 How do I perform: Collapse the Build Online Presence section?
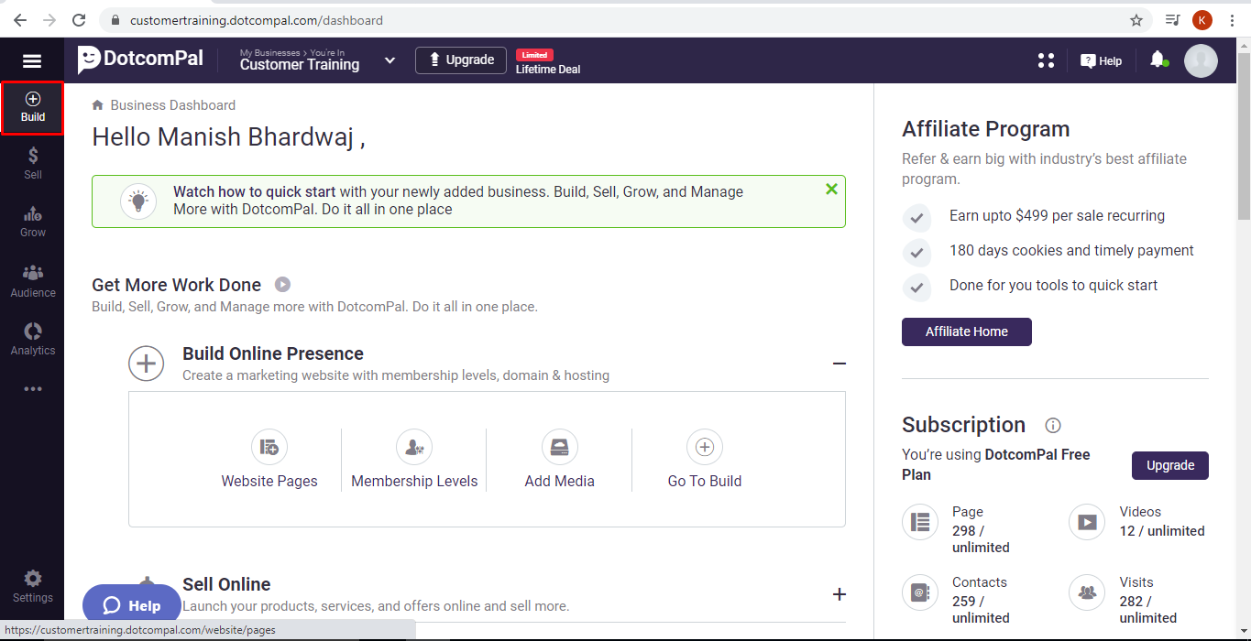[x=839, y=364]
